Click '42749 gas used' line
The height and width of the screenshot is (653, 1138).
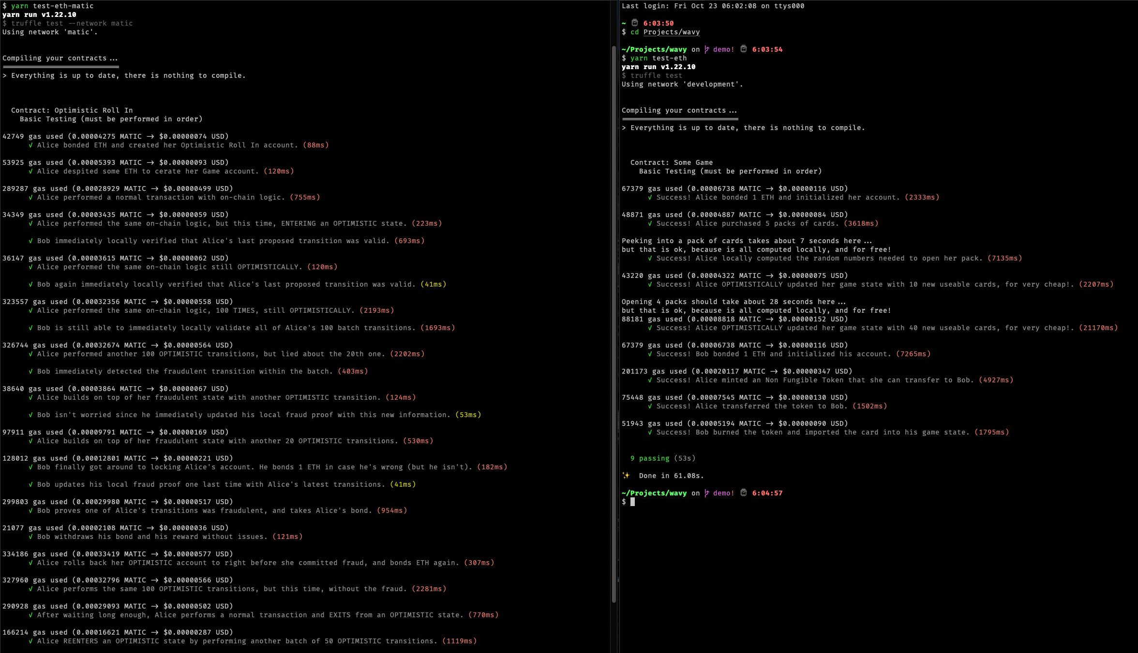(116, 136)
